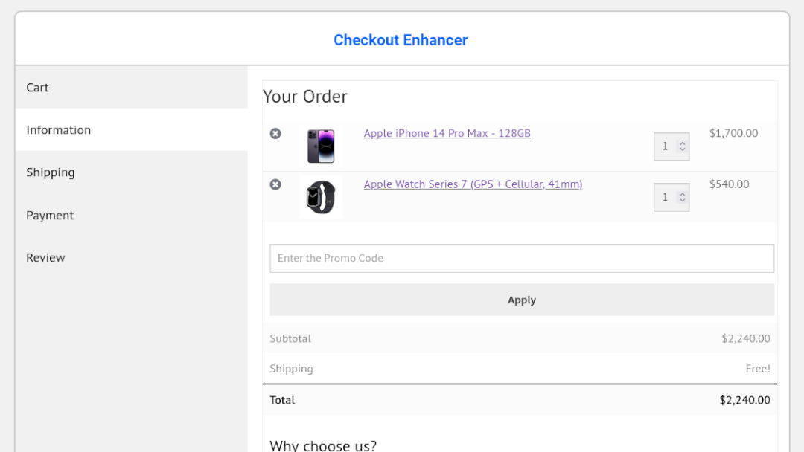Increase the iPhone quantity using the up arrow
The width and height of the screenshot is (804, 452).
tap(683, 142)
